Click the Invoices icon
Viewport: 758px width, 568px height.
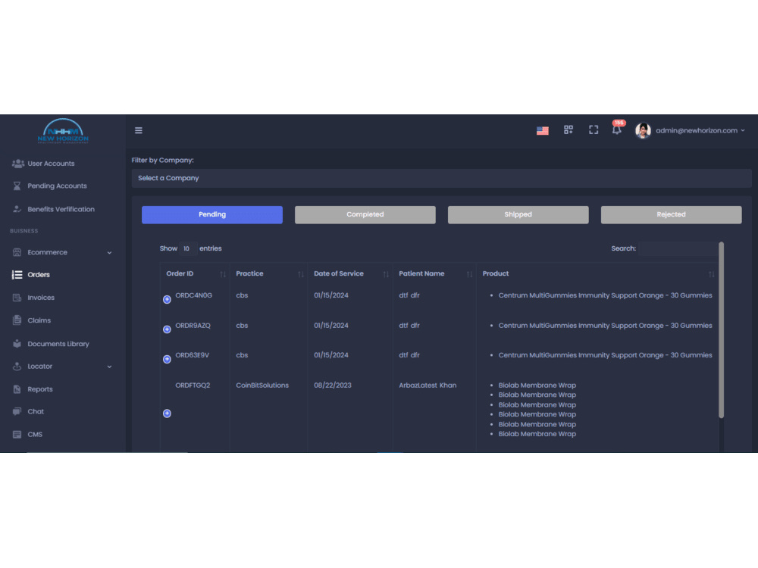[17, 298]
